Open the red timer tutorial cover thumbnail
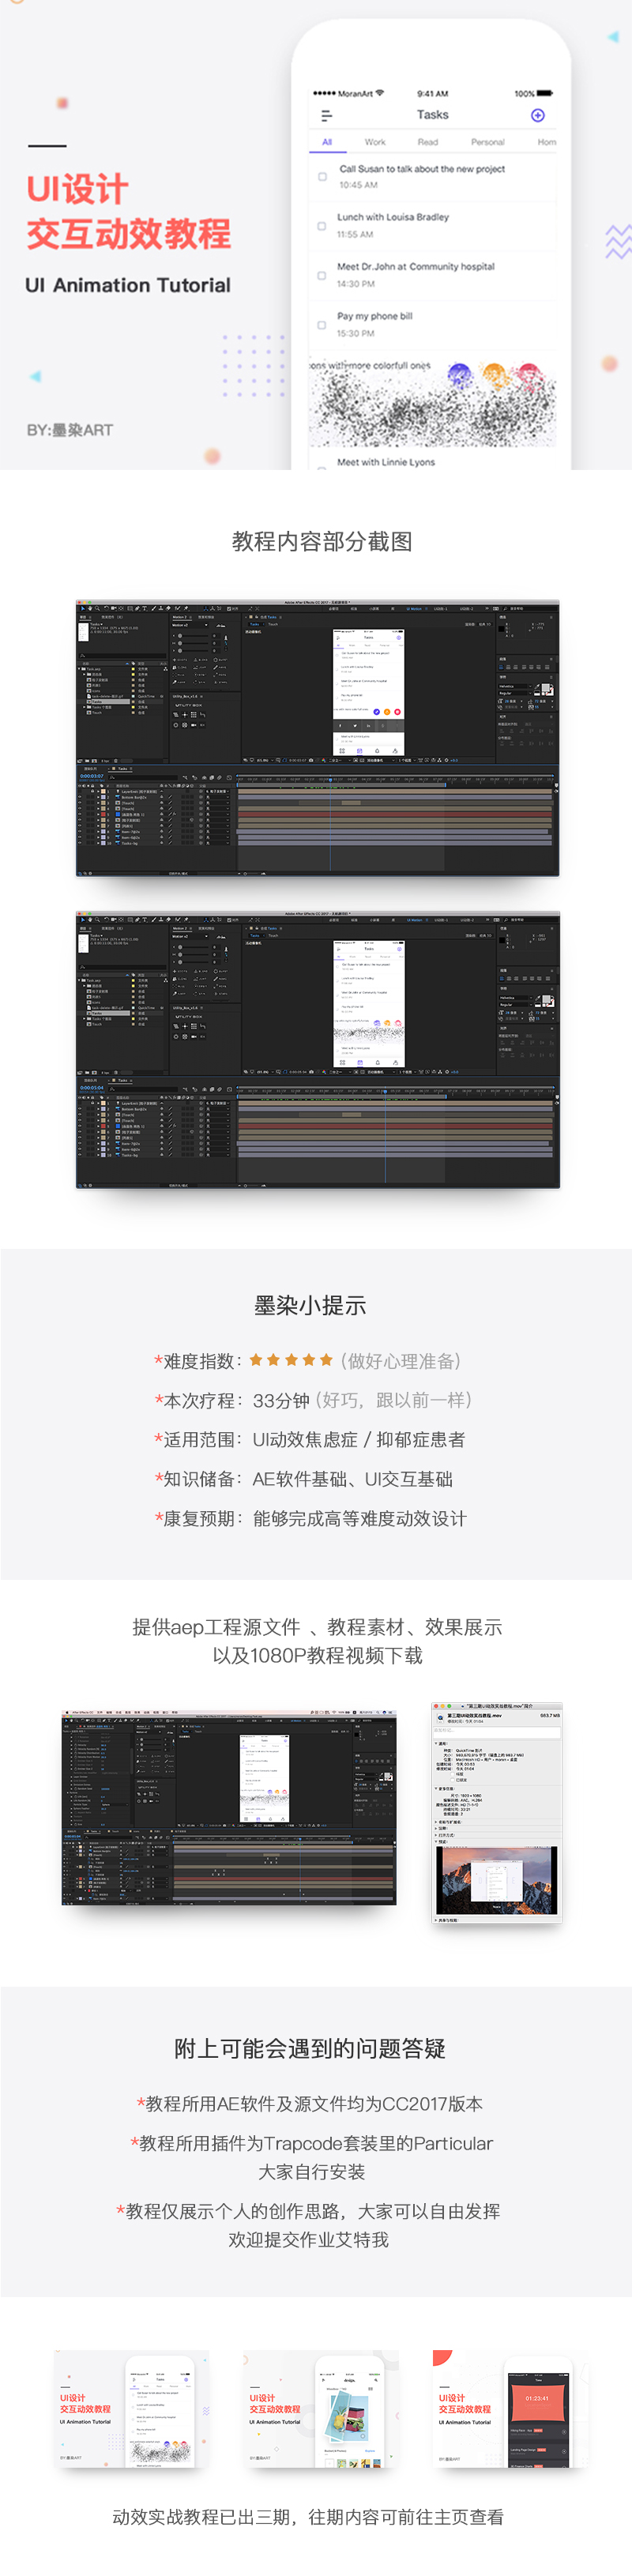Viewport: 632px width, 2576px height. tap(510, 2410)
